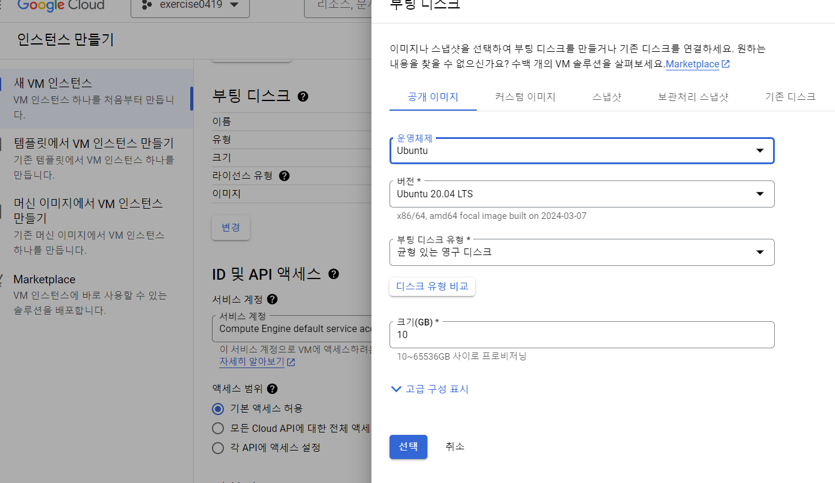Click the Google Cloud logo
The height and width of the screenshot is (483, 835).
(x=60, y=6)
